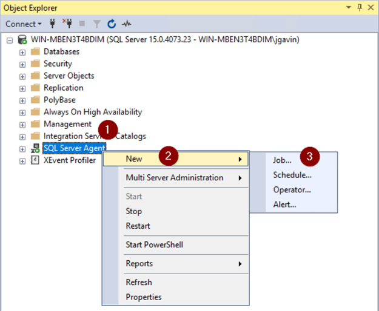Choose Stop from the context menu
This screenshot has width=379, height=311.
176,211
